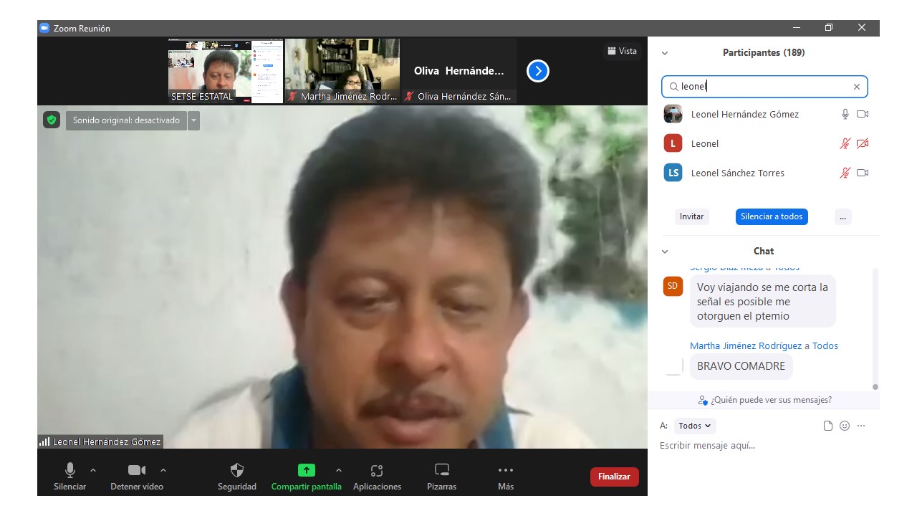The image size is (917, 516).
Task: Open more participant options ellipsis button
Action: tap(843, 216)
